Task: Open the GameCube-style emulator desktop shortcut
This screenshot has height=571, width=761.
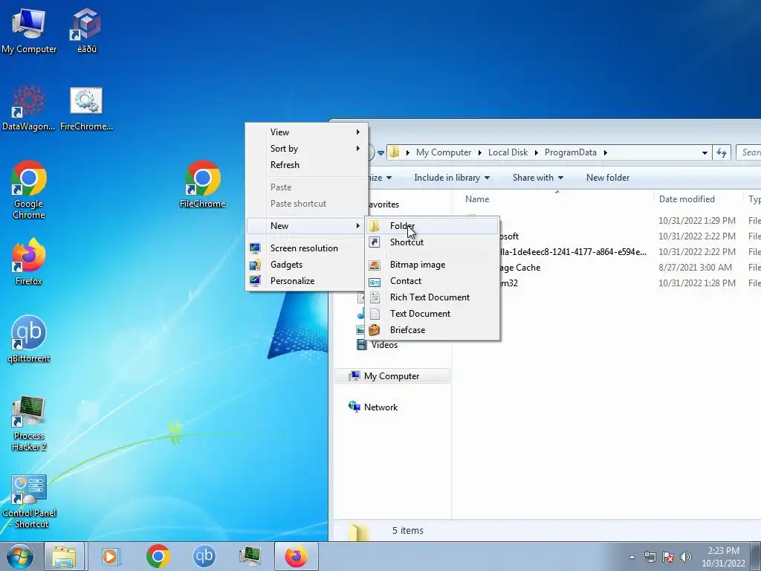Action: (86, 31)
